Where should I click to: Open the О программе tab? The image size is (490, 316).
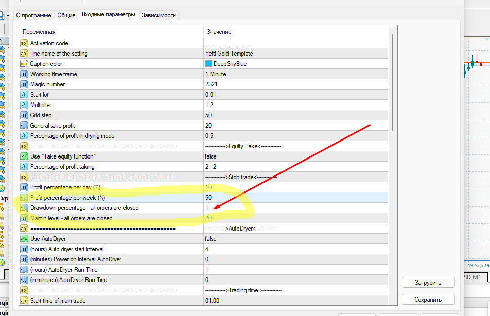tap(34, 15)
